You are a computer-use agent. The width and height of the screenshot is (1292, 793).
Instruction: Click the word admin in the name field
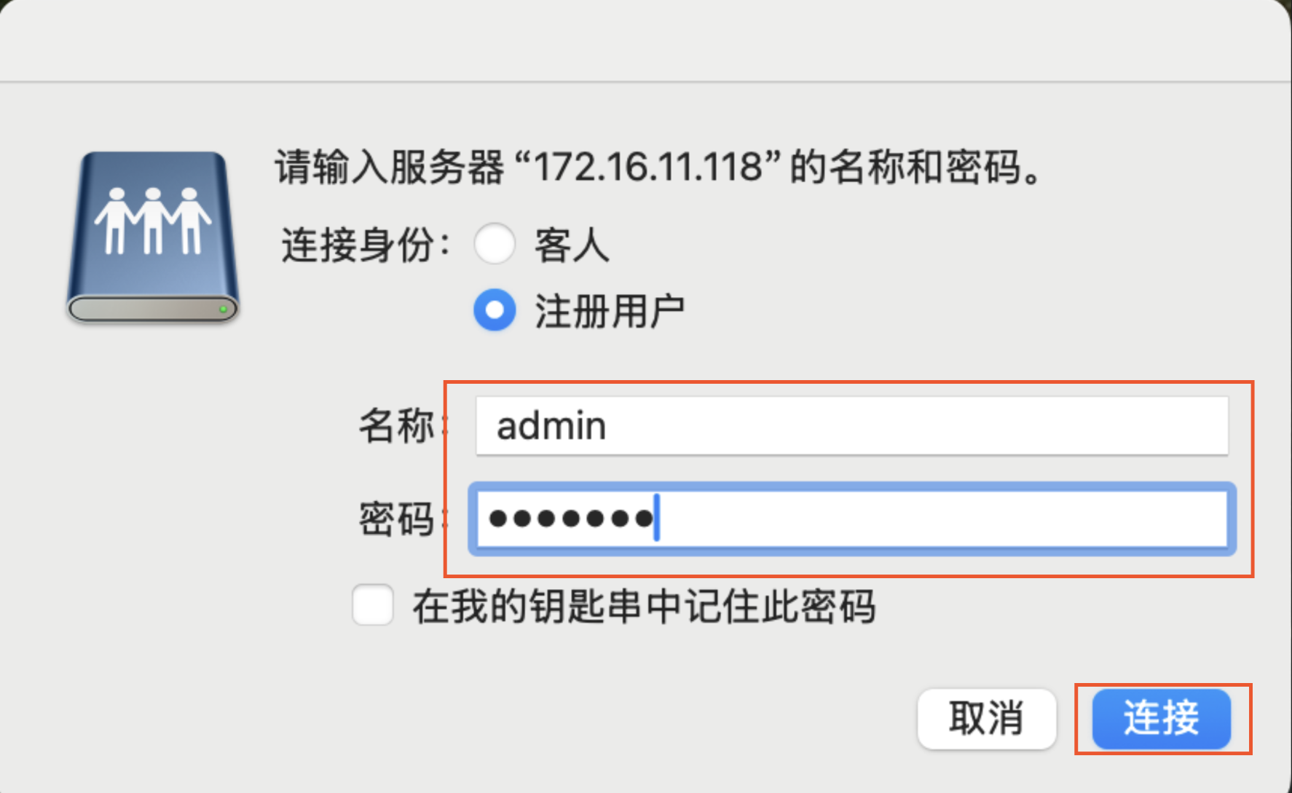(551, 426)
